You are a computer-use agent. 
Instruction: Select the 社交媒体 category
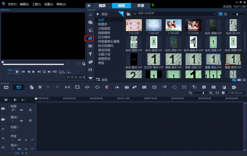104,37
